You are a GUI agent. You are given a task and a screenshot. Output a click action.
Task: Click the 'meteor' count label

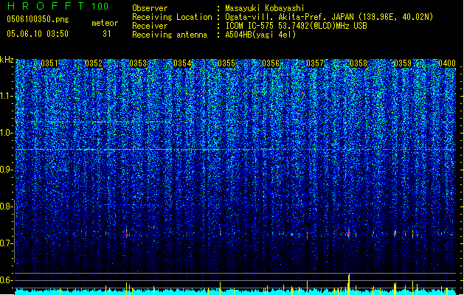click(x=105, y=23)
